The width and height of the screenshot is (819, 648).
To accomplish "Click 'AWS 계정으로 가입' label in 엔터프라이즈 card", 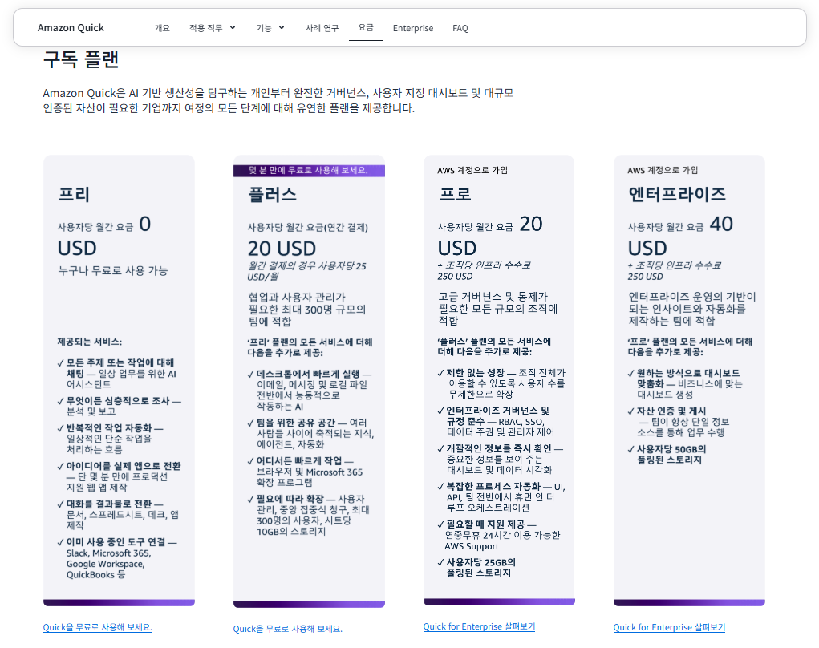I will pos(663,170).
